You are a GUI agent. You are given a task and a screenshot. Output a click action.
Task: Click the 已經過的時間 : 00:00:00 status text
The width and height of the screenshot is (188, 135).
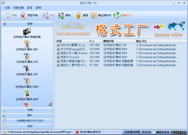137,132
